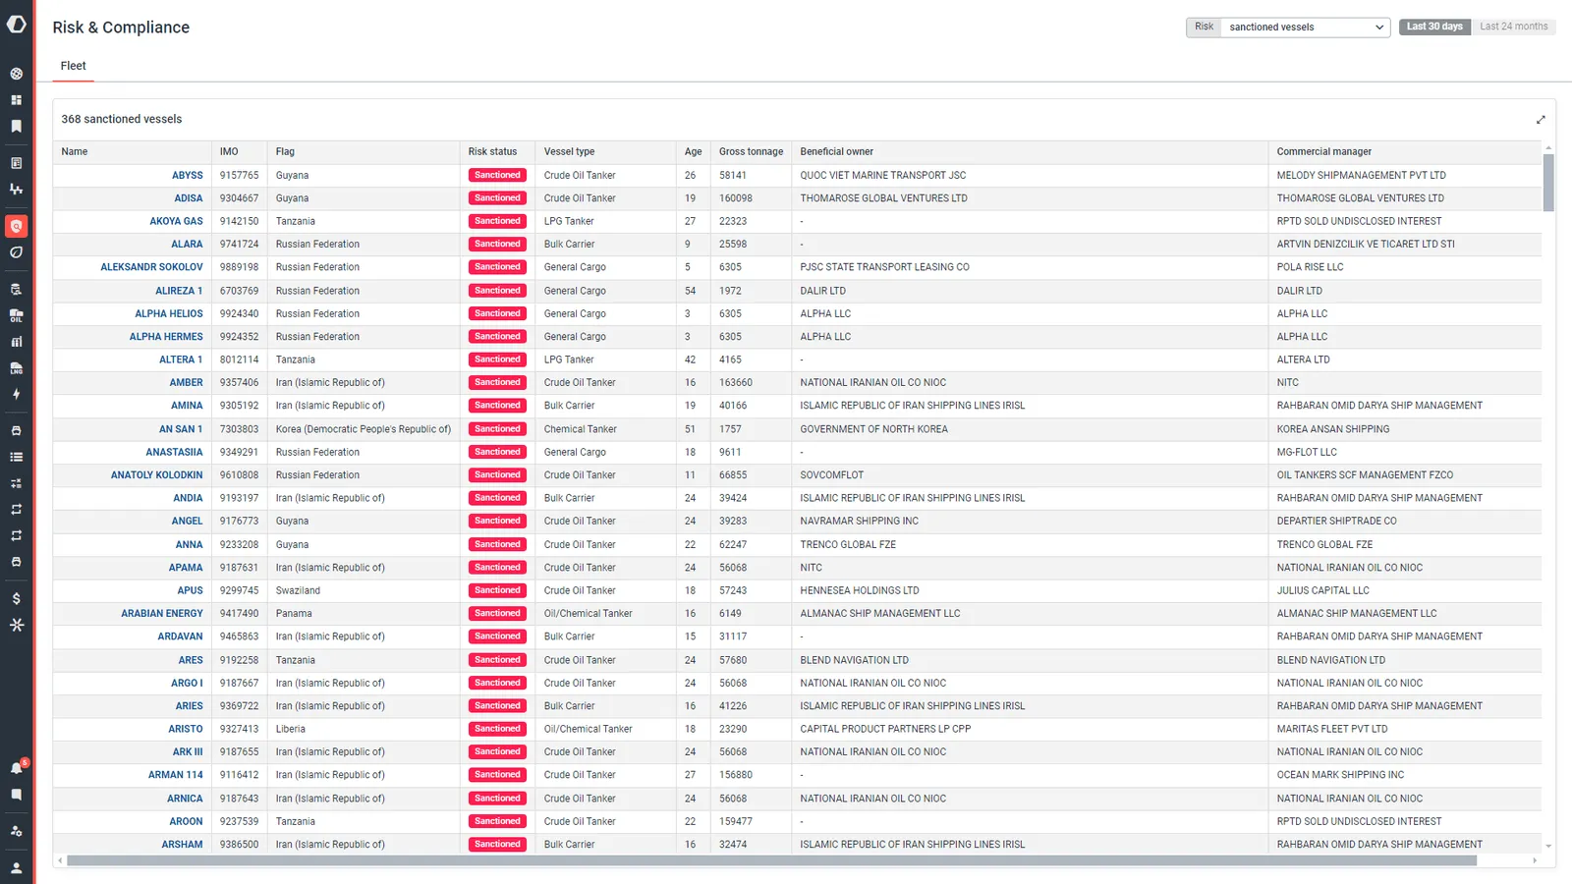The width and height of the screenshot is (1572, 884).
Task: Click the 'Risk & Compliance' page title
Action: pyautogui.click(x=121, y=28)
